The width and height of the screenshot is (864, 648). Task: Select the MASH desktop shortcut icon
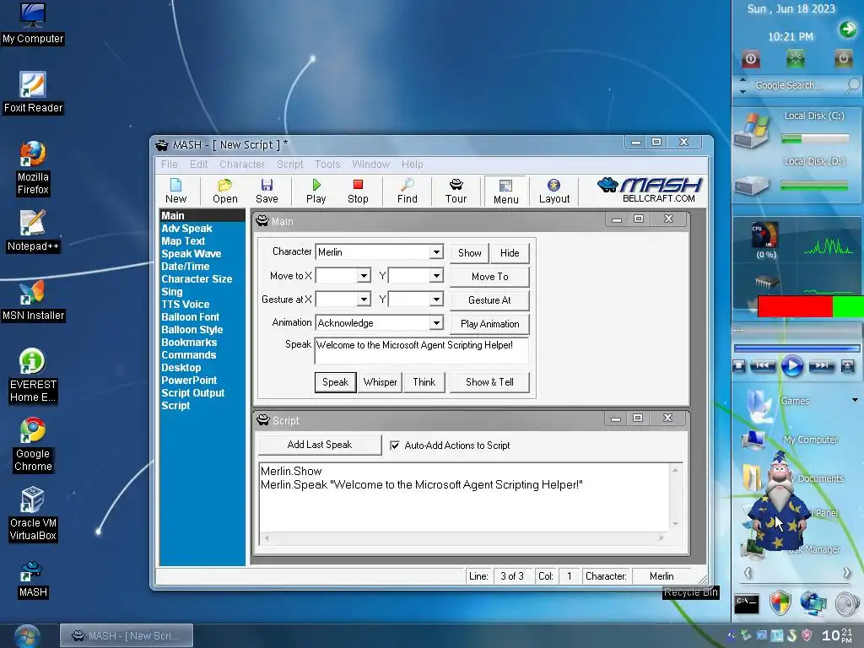(33, 580)
